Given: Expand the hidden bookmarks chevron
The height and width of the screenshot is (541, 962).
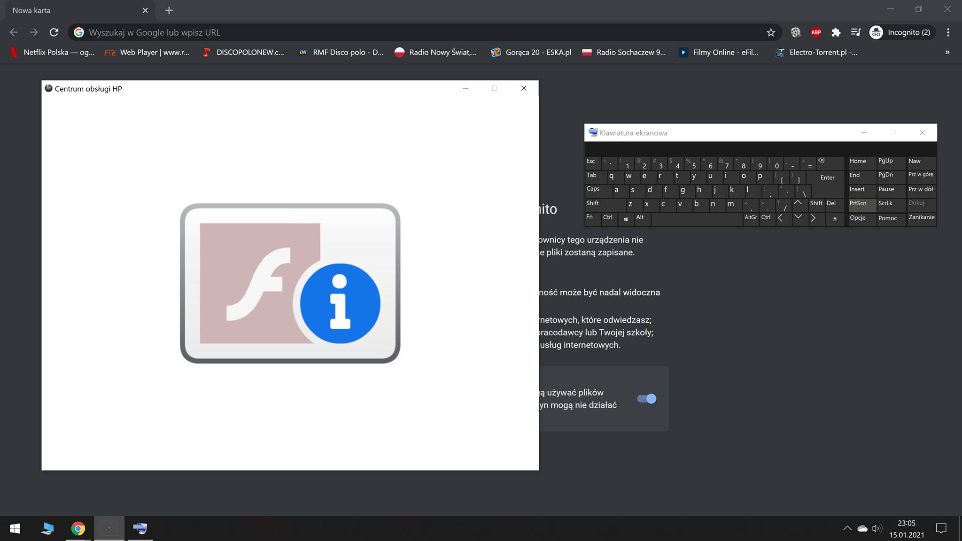Looking at the screenshot, I should (947, 52).
